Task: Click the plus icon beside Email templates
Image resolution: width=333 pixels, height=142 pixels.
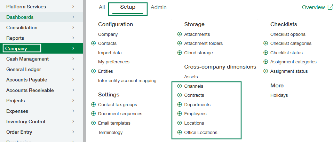Action: point(94,123)
